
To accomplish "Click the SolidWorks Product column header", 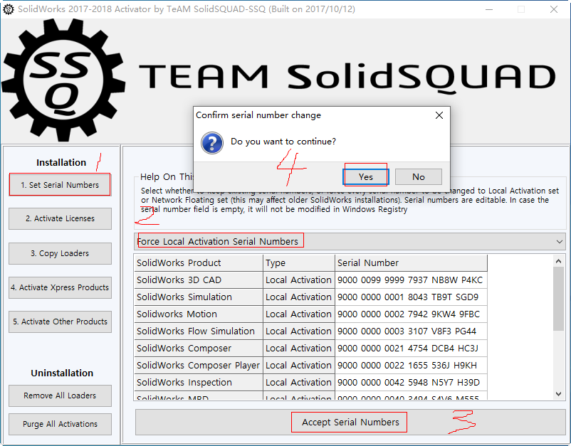I will click(x=199, y=262).
